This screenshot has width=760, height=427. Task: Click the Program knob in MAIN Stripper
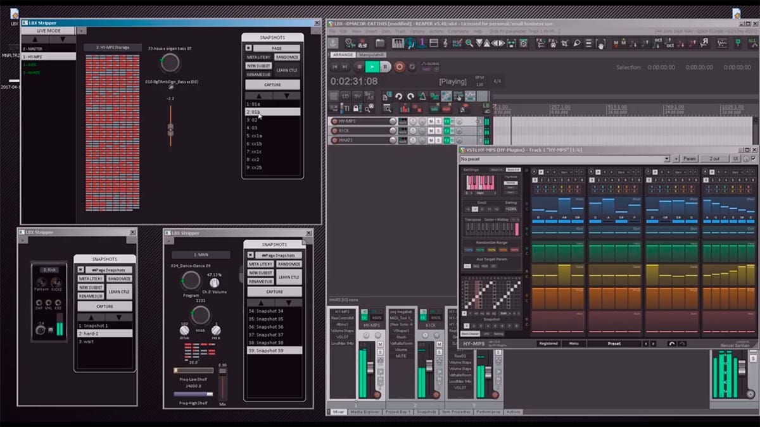tap(191, 281)
